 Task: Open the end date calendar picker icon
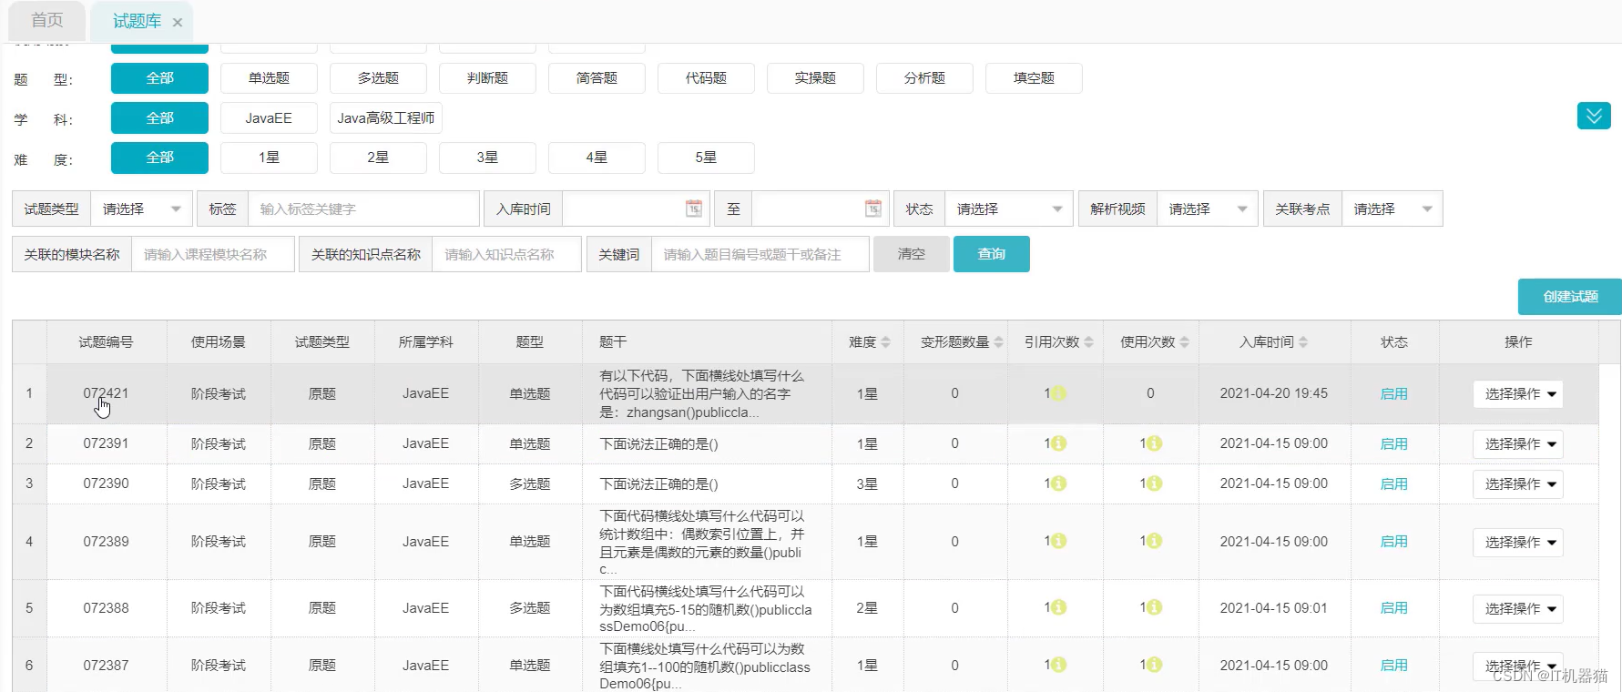click(x=873, y=209)
